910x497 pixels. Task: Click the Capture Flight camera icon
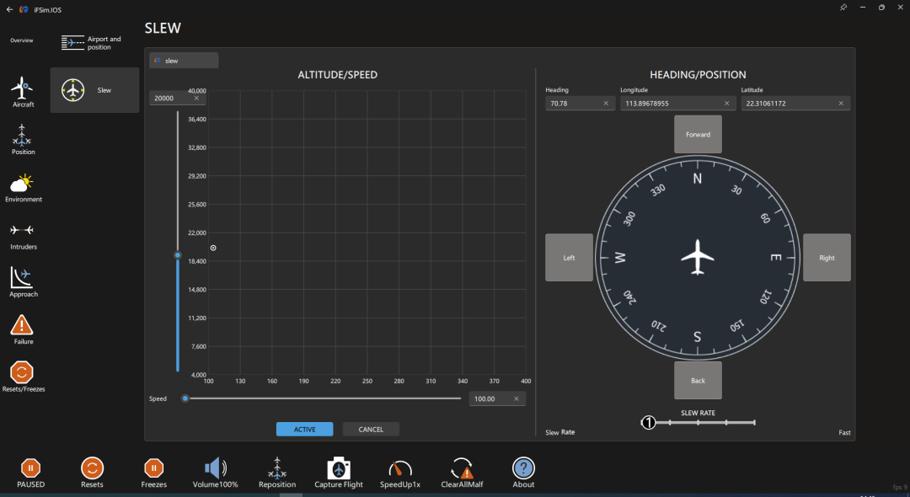pos(339,469)
